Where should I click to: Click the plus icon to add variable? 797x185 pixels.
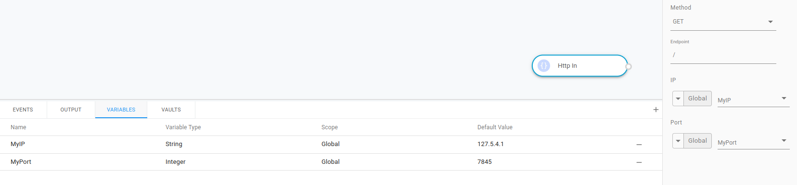coord(656,110)
